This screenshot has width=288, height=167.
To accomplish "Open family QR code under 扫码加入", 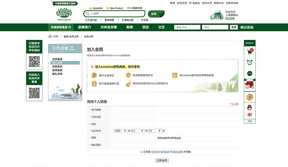I will (x=34, y=93).
